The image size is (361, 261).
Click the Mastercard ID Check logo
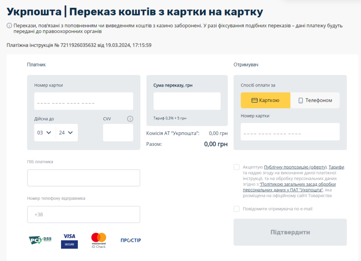click(98, 240)
